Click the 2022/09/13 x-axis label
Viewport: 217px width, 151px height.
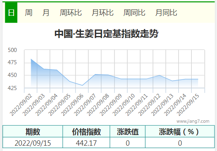pos(162,105)
